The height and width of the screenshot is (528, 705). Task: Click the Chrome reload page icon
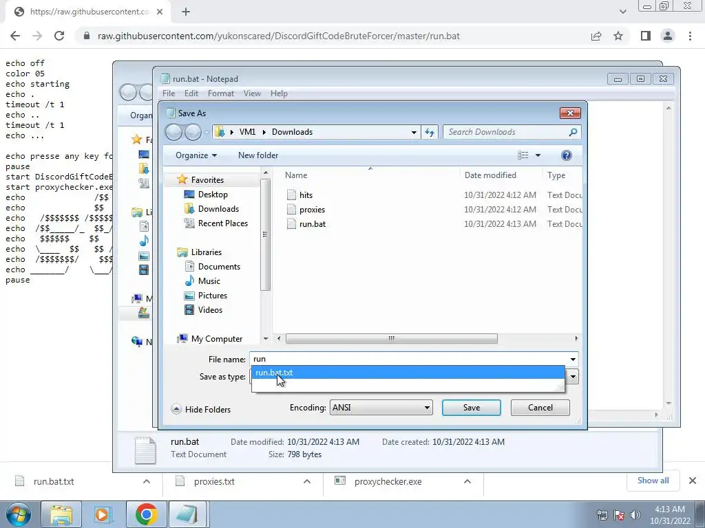[59, 36]
